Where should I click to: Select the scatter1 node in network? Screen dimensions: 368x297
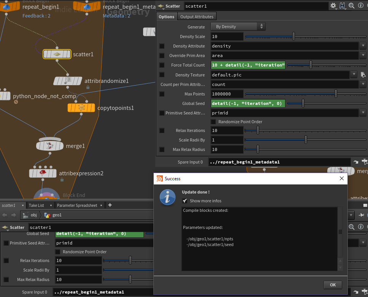pos(57,54)
